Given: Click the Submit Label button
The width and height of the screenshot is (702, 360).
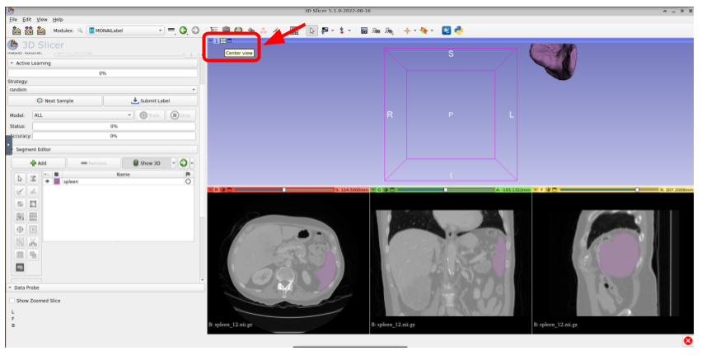Looking at the screenshot, I should [150, 101].
